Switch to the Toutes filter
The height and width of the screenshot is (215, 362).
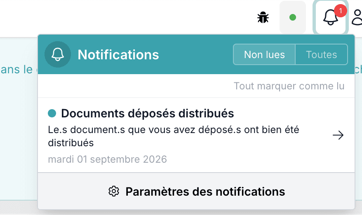click(321, 55)
